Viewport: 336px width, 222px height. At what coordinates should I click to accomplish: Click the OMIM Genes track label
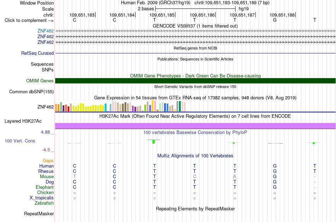(40, 81)
